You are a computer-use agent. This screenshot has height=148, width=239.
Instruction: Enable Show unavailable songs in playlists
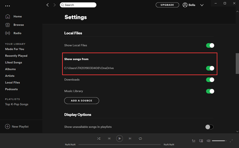coord(209,127)
